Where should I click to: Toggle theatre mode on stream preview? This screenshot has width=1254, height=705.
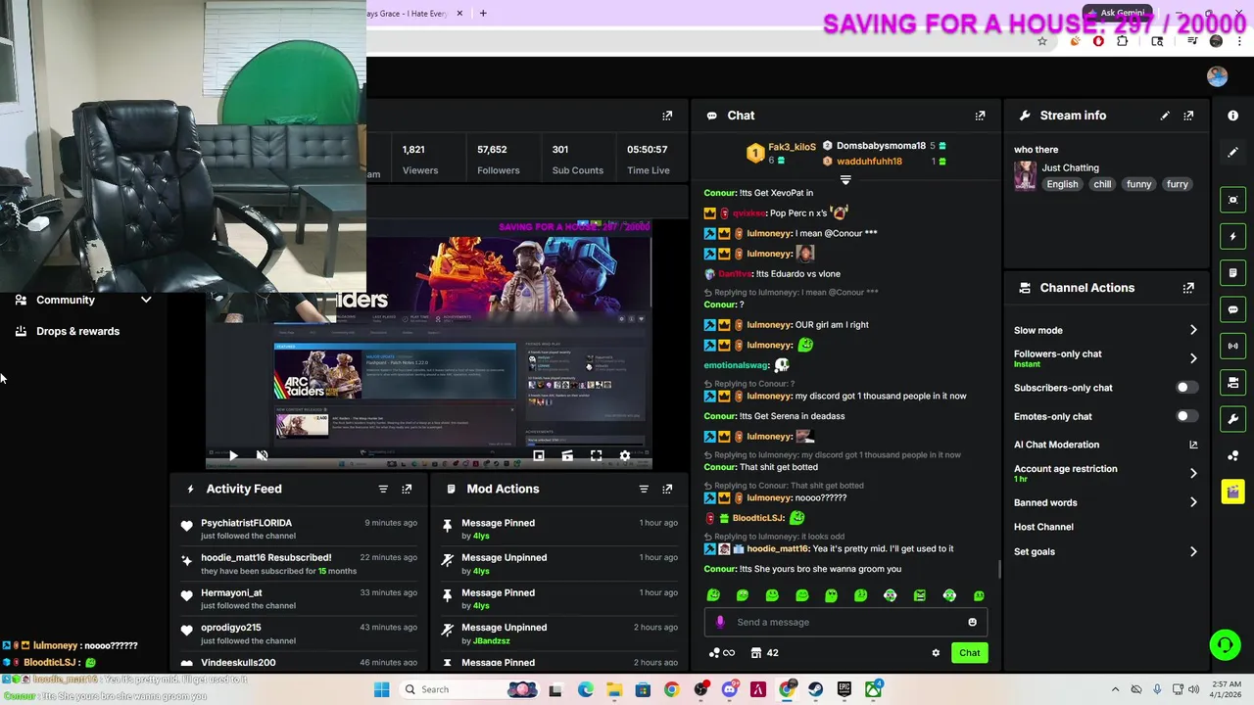click(x=567, y=455)
